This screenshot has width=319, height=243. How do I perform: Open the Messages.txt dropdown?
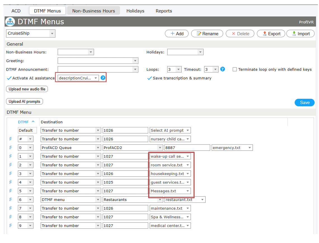tap(170, 191)
